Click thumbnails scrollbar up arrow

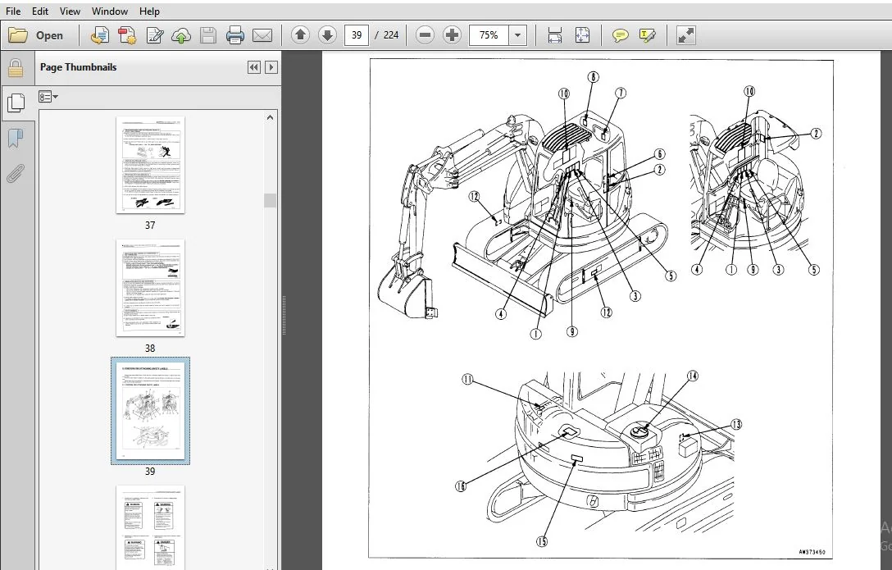270,118
